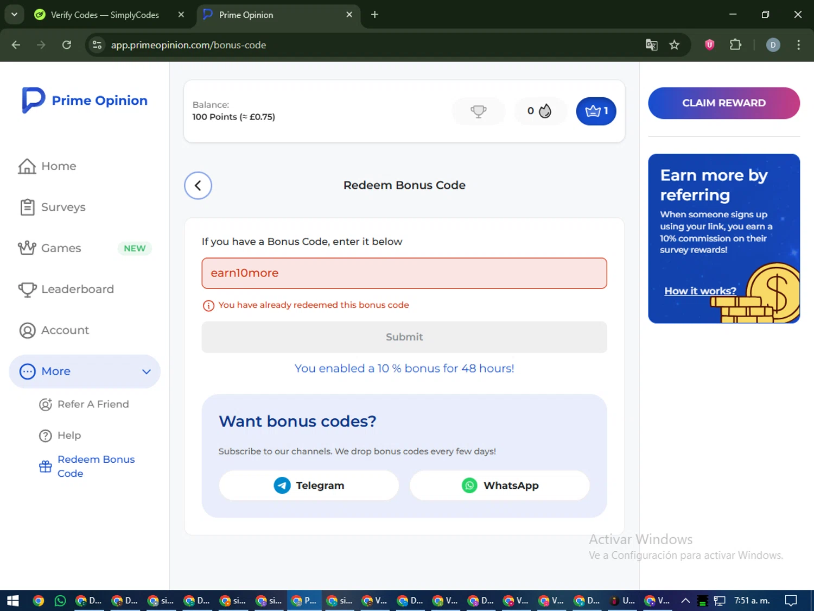Click the translate page icon
The height and width of the screenshot is (611, 814).
651,45
